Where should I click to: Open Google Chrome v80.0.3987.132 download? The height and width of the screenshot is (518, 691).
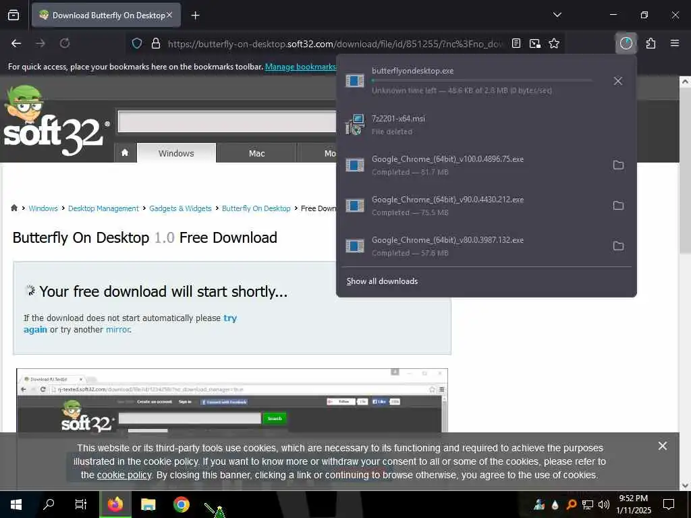pyautogui.click(x=474, y=246)
